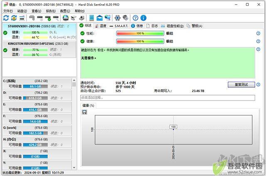Screen dimensions: 266x176
Task: Click the disk icon with green checkmark
Action: click(48, 18)
